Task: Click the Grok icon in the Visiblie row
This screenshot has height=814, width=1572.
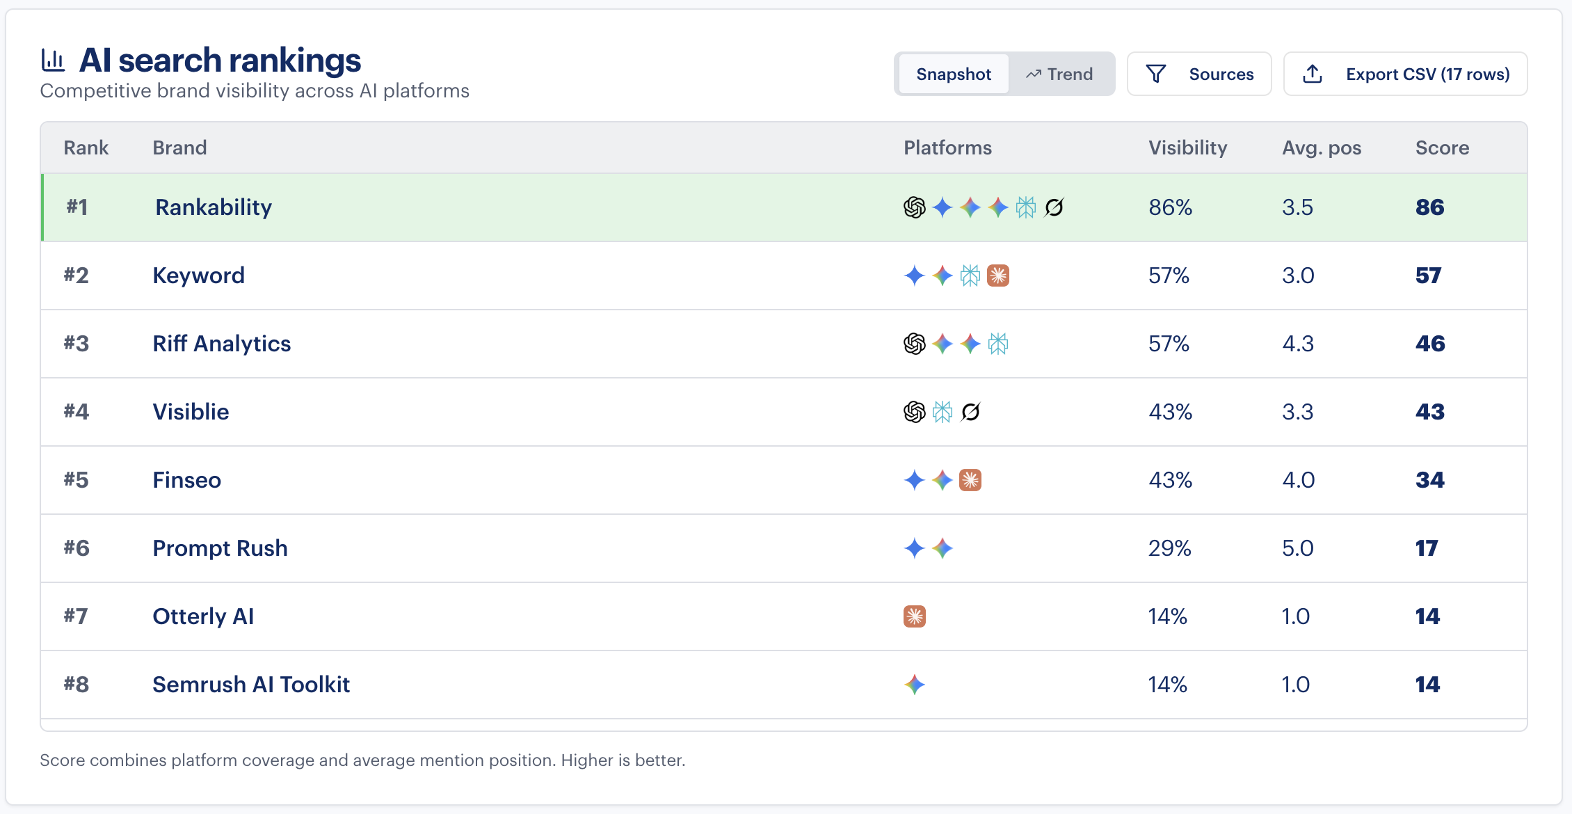Action: pyautogui.click(x=970, y=412)
